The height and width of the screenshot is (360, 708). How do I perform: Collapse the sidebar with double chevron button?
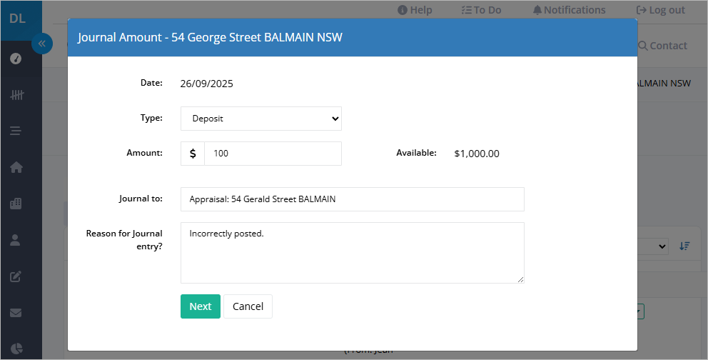click(42, 44)
